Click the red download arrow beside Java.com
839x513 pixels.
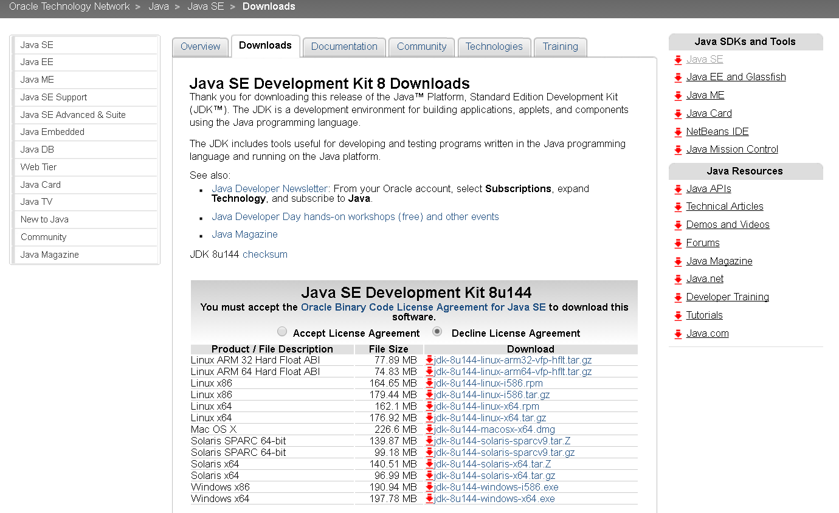[678, 334]
